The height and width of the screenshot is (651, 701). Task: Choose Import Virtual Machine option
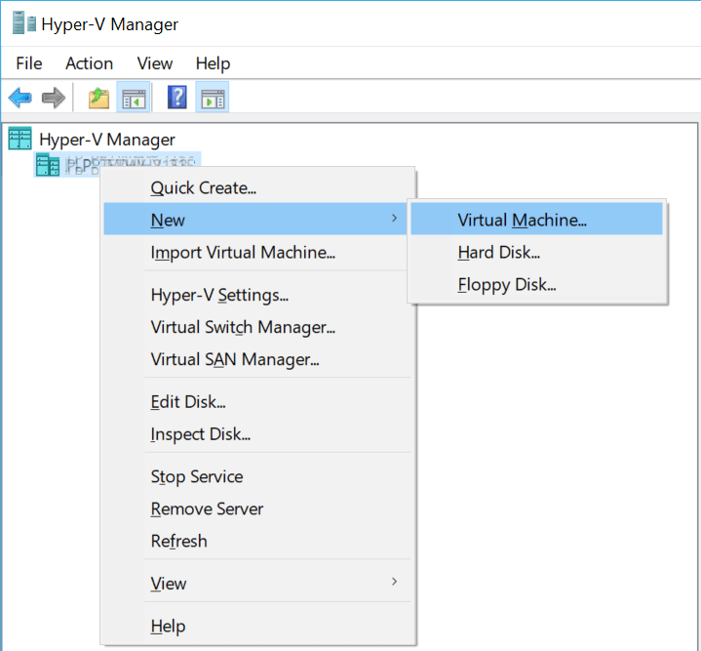[x=255, y=253]
